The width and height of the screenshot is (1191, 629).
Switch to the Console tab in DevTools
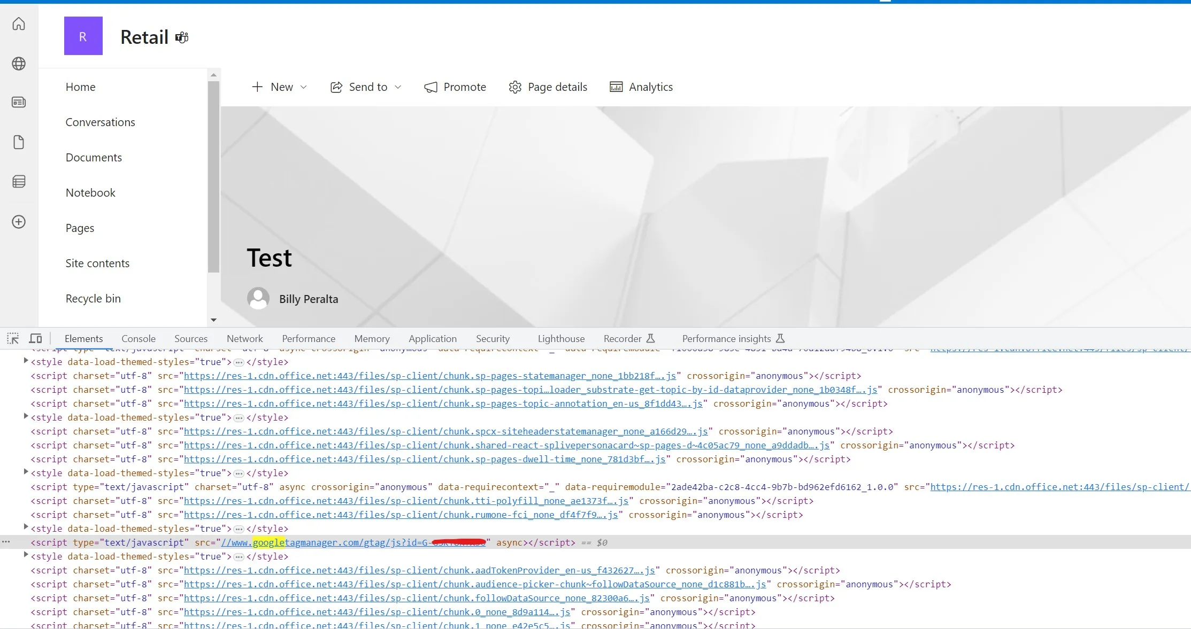click(138, 338)
